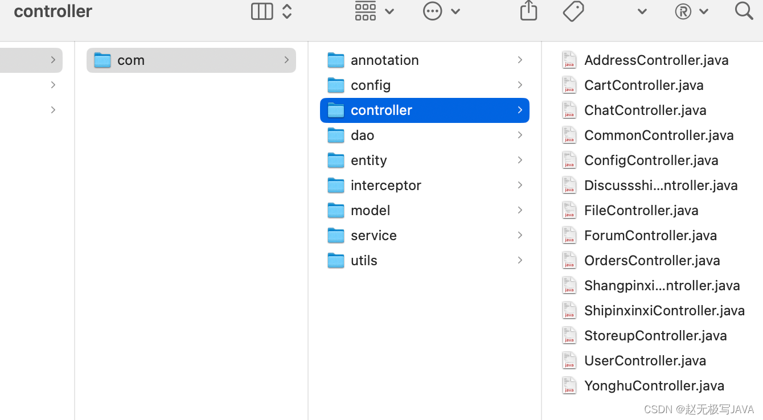Select the Discussshi…ntroller.java file name
This screenshot has height=420, width=763.
coord(661,185)
